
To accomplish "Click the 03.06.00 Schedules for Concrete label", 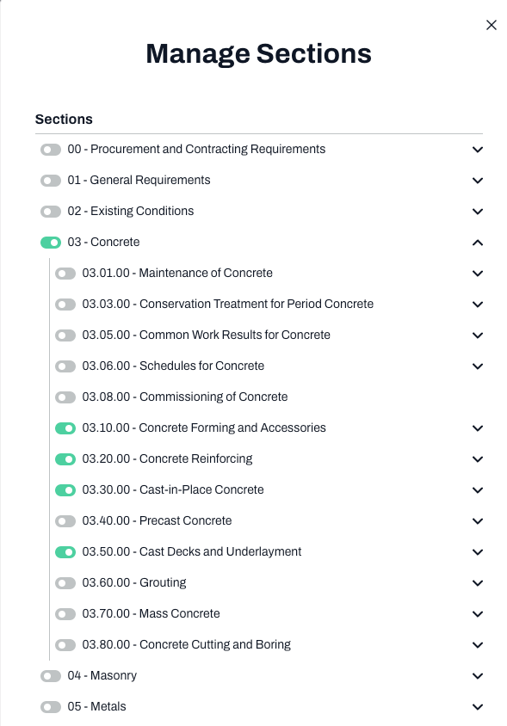I will click(x=173, y=366).
